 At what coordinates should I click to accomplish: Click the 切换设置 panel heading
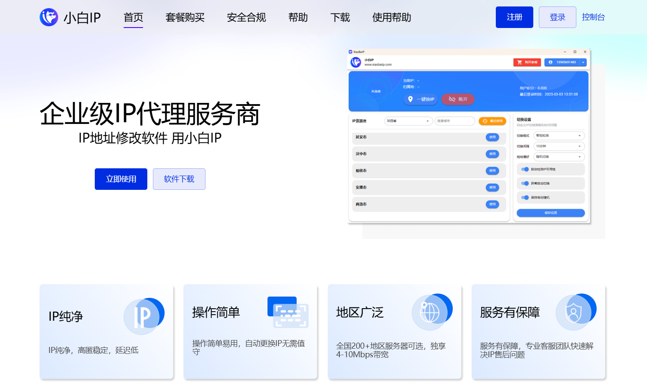tap(524, 119)
